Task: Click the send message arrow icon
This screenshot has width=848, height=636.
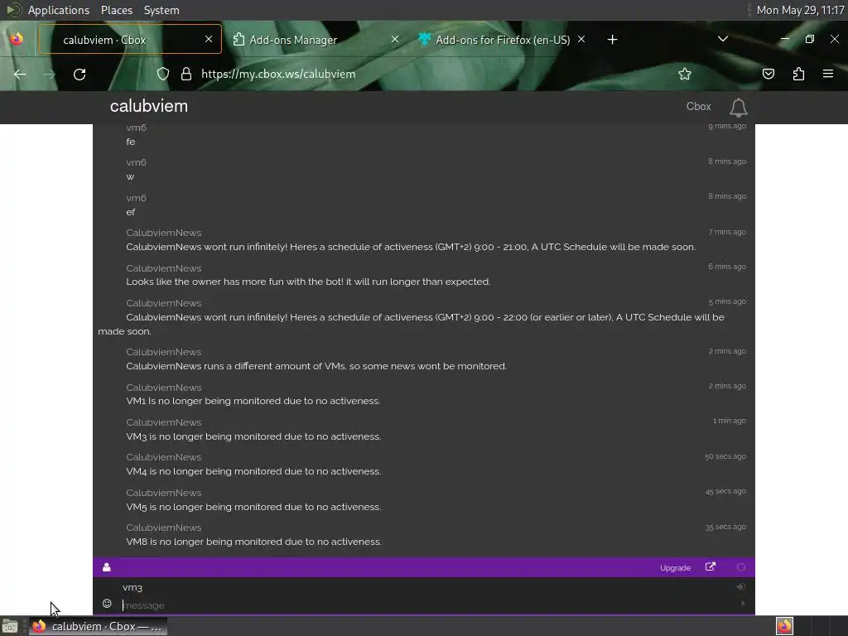Action: click(743, 603)
